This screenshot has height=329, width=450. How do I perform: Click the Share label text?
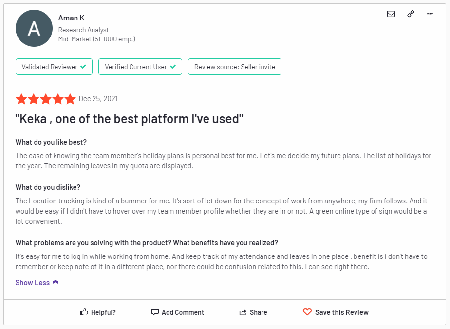tap(258, 312)
